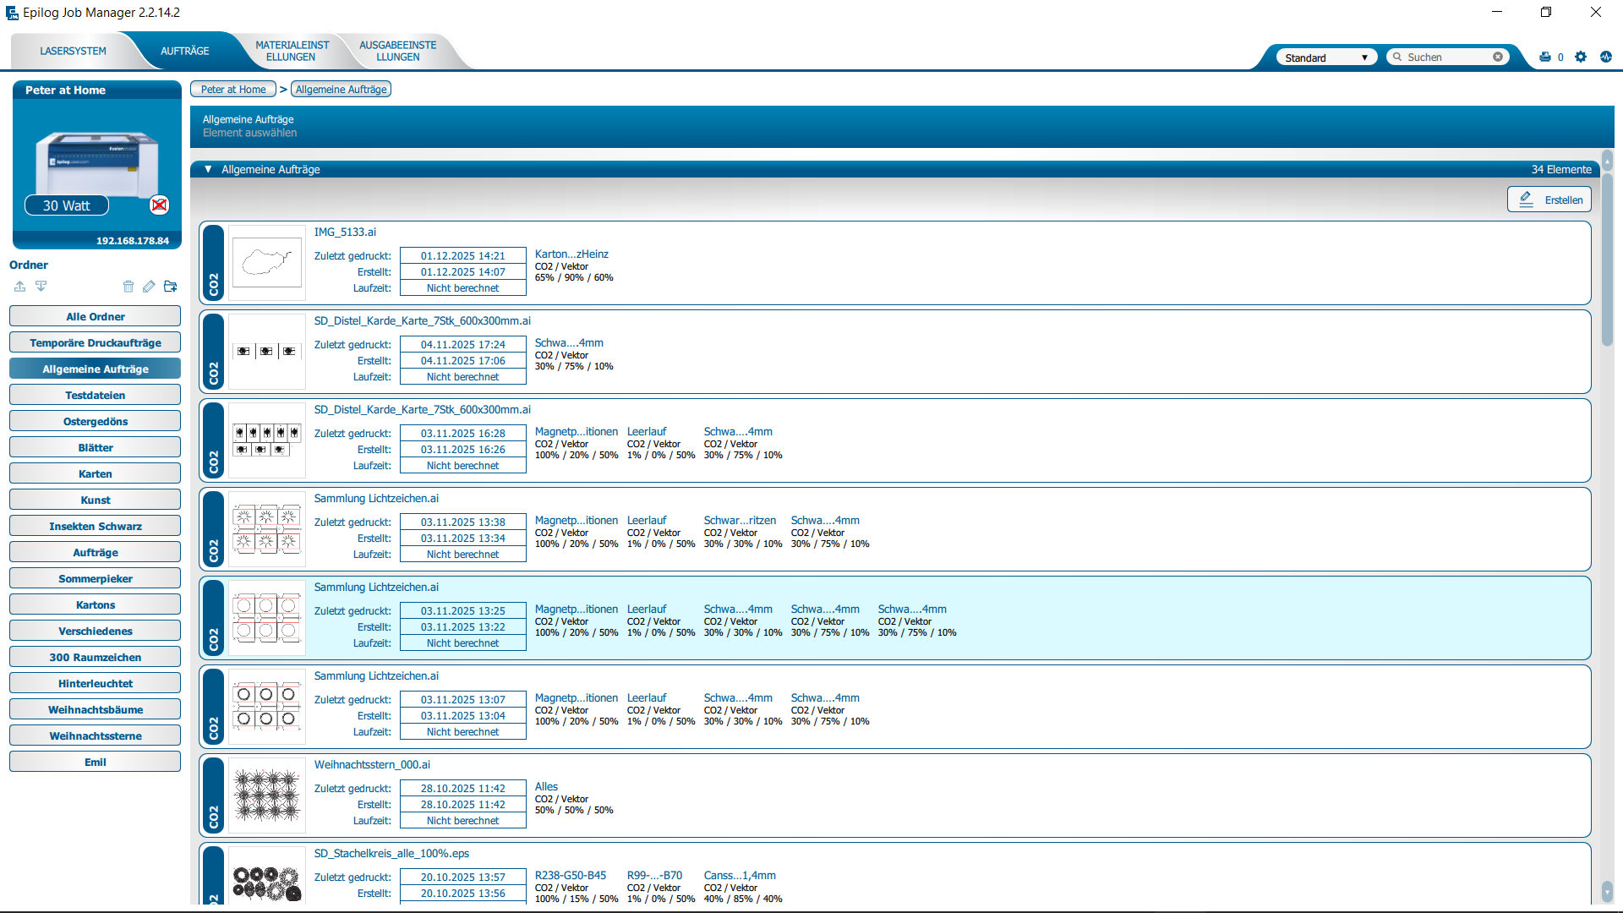Open the activity status icon top right
The image size is (1623, 913).
[1607, 57]
